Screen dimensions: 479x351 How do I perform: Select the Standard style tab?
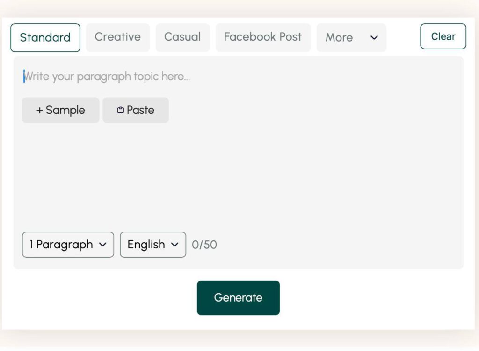click(45, 37)
